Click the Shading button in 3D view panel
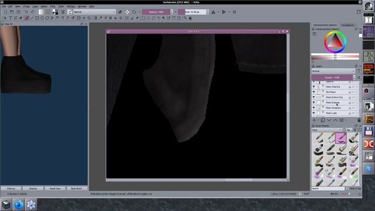The width and height of the screenshot is (375, 211). click(x=33, y=189)
